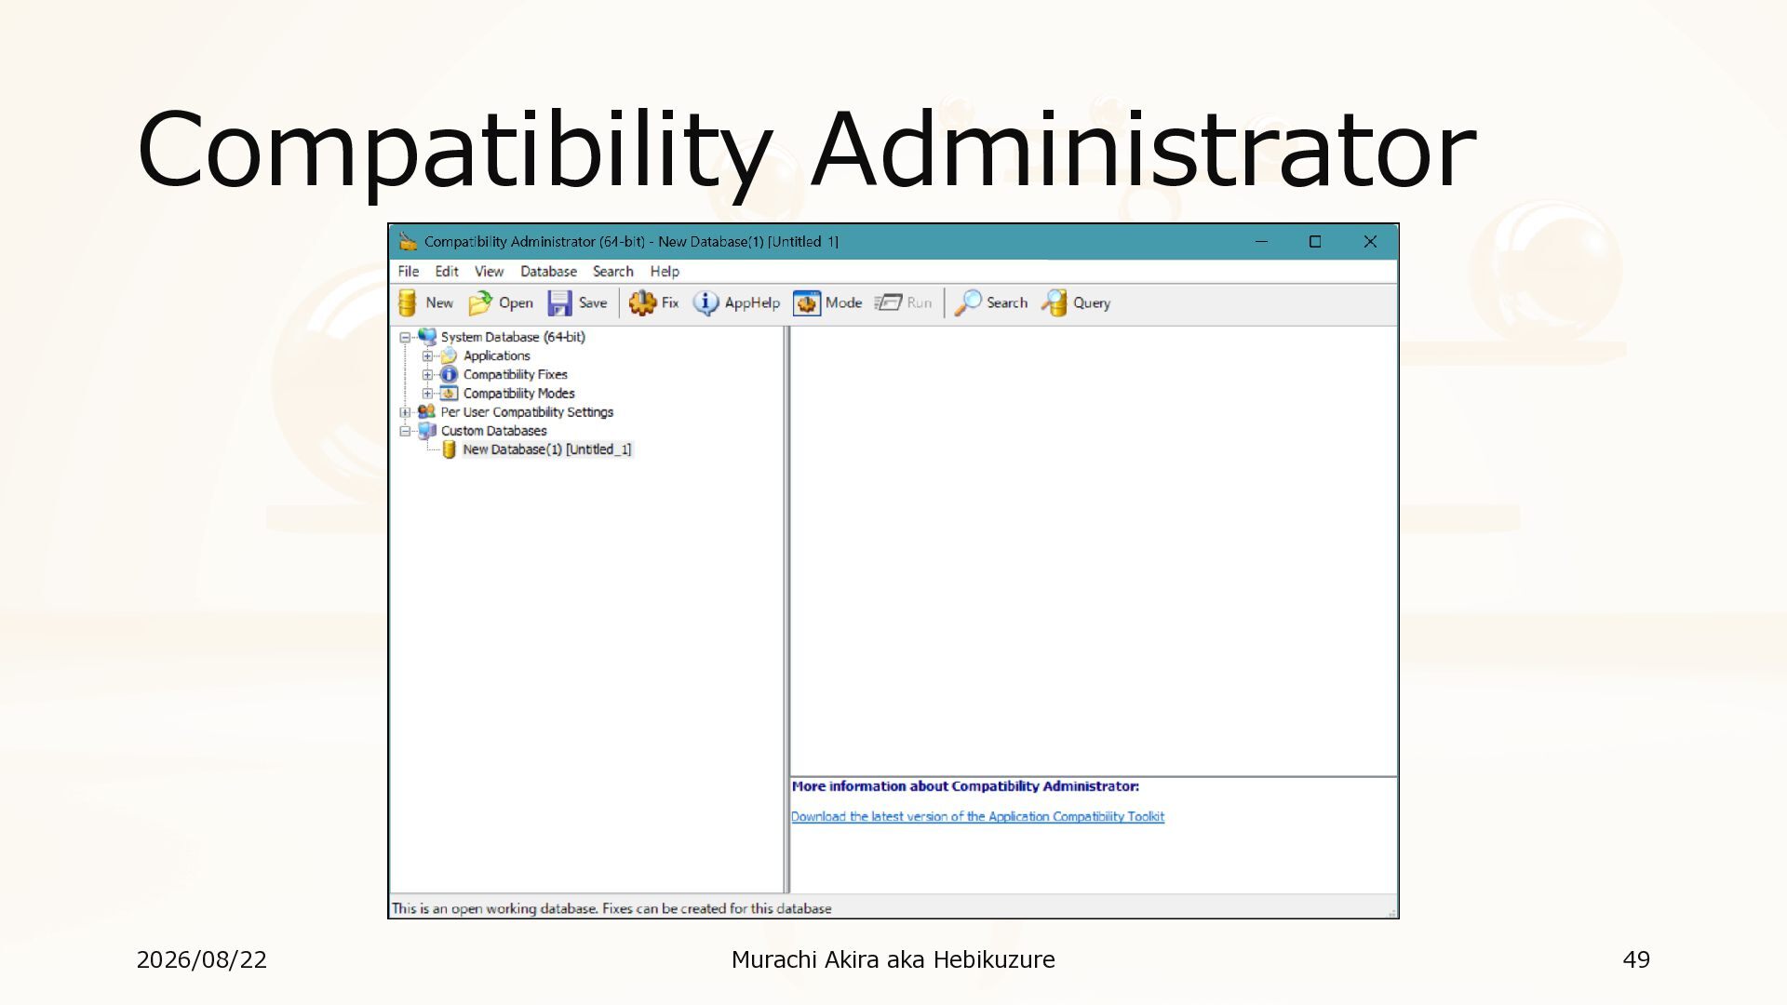Screen dimensions: 1787x1005
Task: Open the File menu
Action: tap(409, 272)
